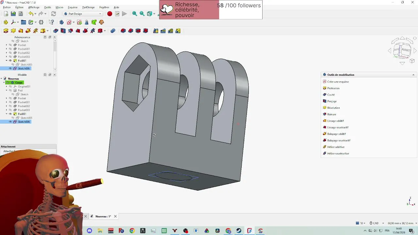Toggle visibility of Sketch006 in Modèle tree
418x235 pixels.
click(10, 122)
